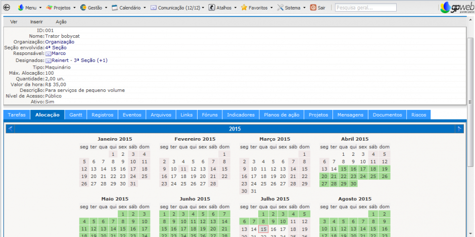Select July 15 in the calendar
Screen dimensions: 475x237
coord(263,229)
